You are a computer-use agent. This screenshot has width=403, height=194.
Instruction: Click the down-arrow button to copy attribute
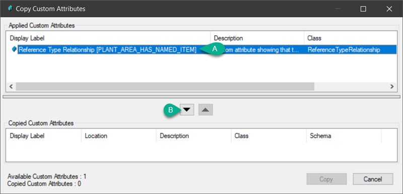187,110
